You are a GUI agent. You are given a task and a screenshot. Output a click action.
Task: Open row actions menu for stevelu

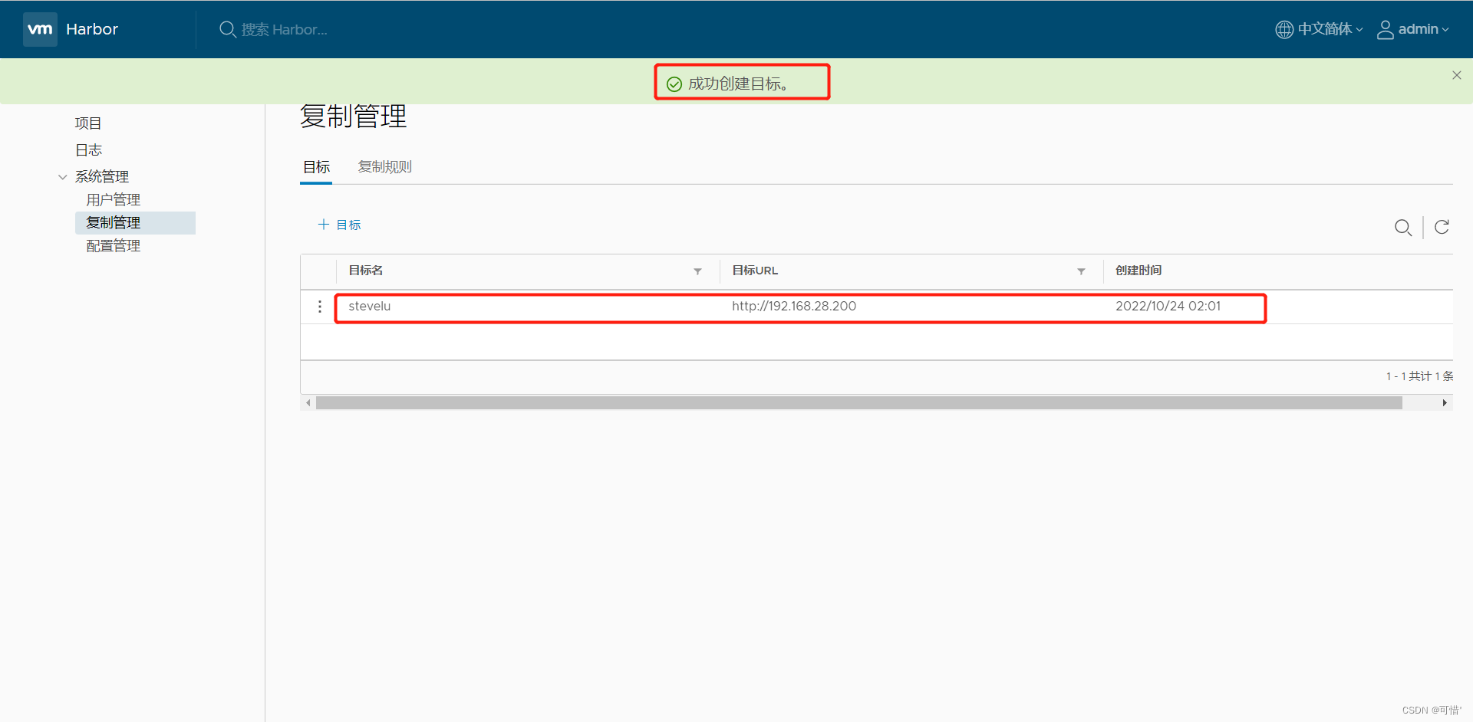(x=320, y=307)
